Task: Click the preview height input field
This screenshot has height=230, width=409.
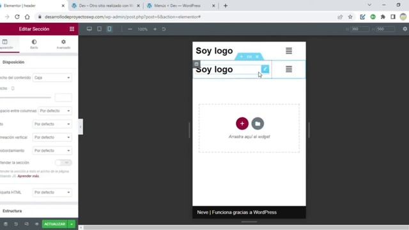Action: pyautogui.click(x=385, y=29)
